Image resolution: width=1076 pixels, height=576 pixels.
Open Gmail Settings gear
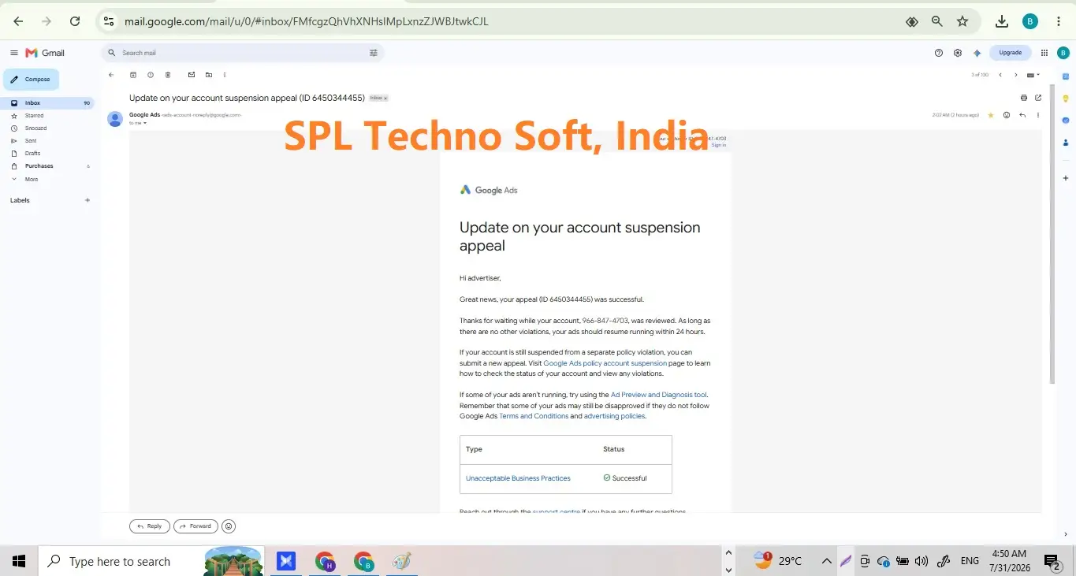pyautogui.click(x=958, y=53)
